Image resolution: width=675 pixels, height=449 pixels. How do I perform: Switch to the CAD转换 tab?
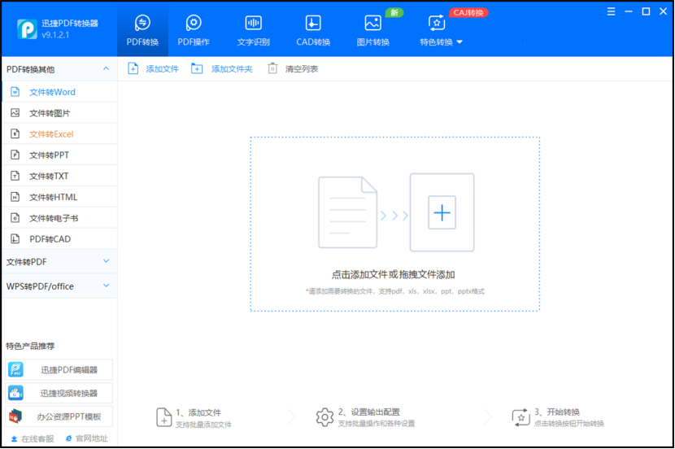313,31
